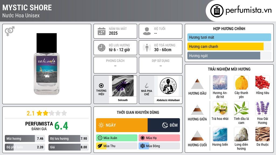Click the sun icon for Mùa Hạ
The height and width of the screenshot is (155, 276).
point(142,138)
